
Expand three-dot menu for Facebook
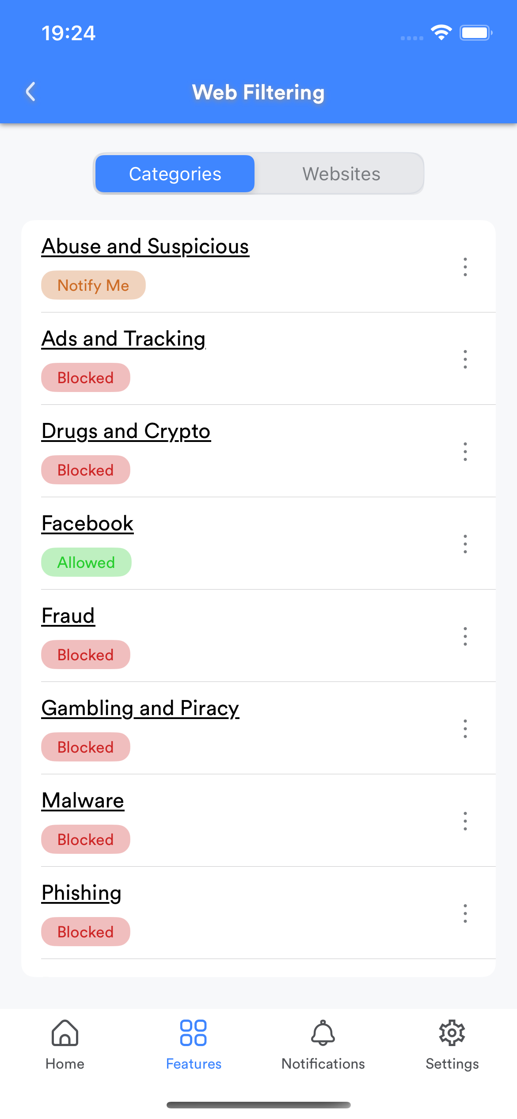[465, 544]
